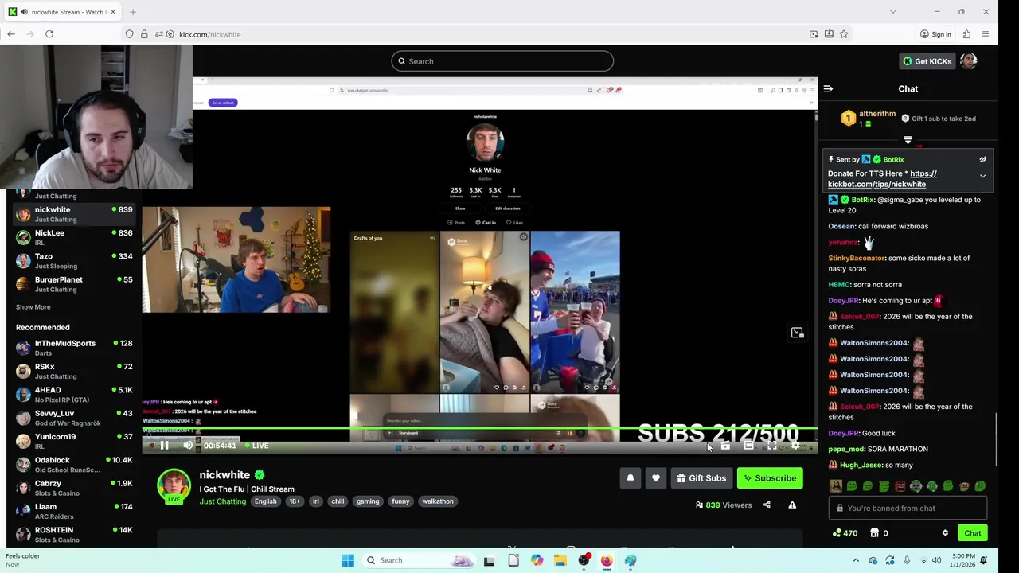Image resolution: width=1019 pixels, height=573 pixels.
Task: Focus the Kick search box
Action: (x=502, y=61)
